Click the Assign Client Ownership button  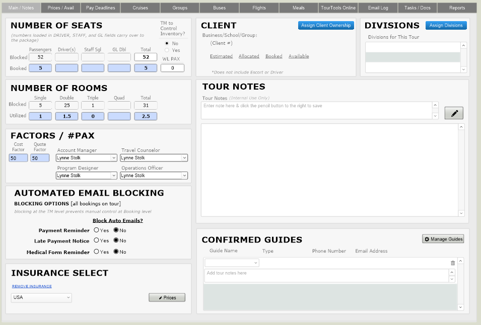(x=326, y=26)
